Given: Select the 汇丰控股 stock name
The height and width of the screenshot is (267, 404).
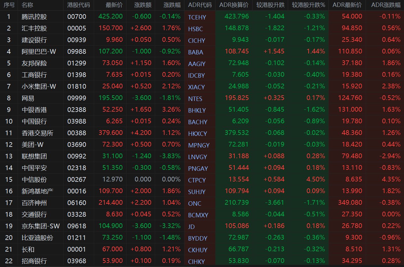Looking at the screenshot, I should click(x=34, y=28).
